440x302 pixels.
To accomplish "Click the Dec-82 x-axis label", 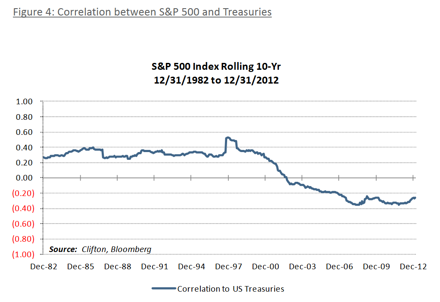I will pos(44,267).
